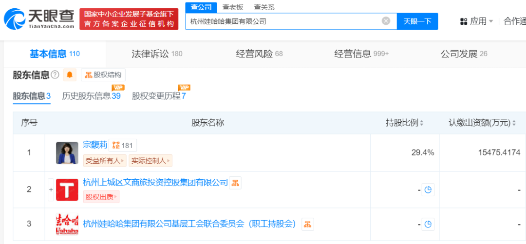This screenshot has width=526, height=244.
Task: Switch to the 法律诉讼 tab
Action: (157, 54)
